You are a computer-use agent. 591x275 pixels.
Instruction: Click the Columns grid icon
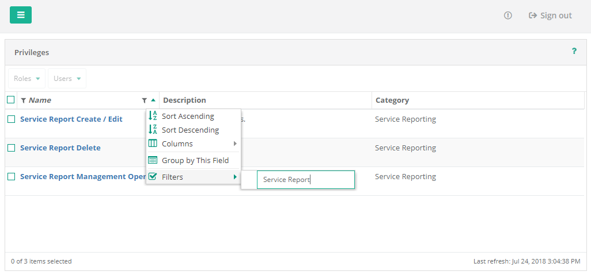153,144
